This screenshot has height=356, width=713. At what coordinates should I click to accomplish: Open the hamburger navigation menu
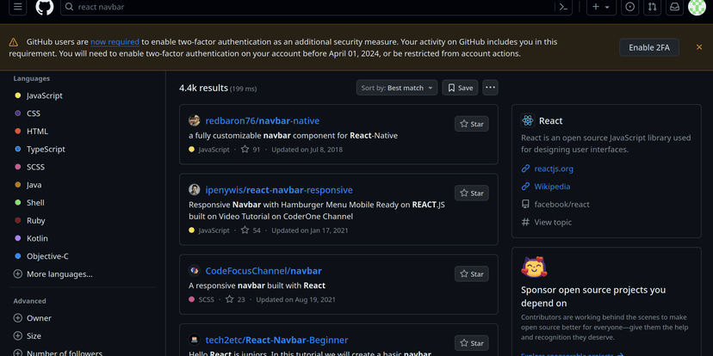18,7
